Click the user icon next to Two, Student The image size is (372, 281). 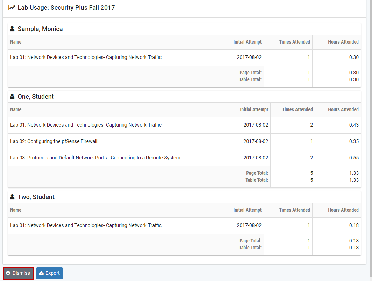click(x=12, y=197)
